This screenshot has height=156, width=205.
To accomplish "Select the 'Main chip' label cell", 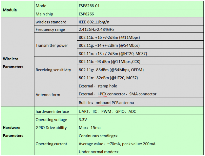I will [x=56, y=13].
